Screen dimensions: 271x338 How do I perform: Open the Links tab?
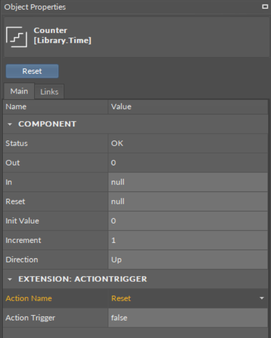coord(49,92)
